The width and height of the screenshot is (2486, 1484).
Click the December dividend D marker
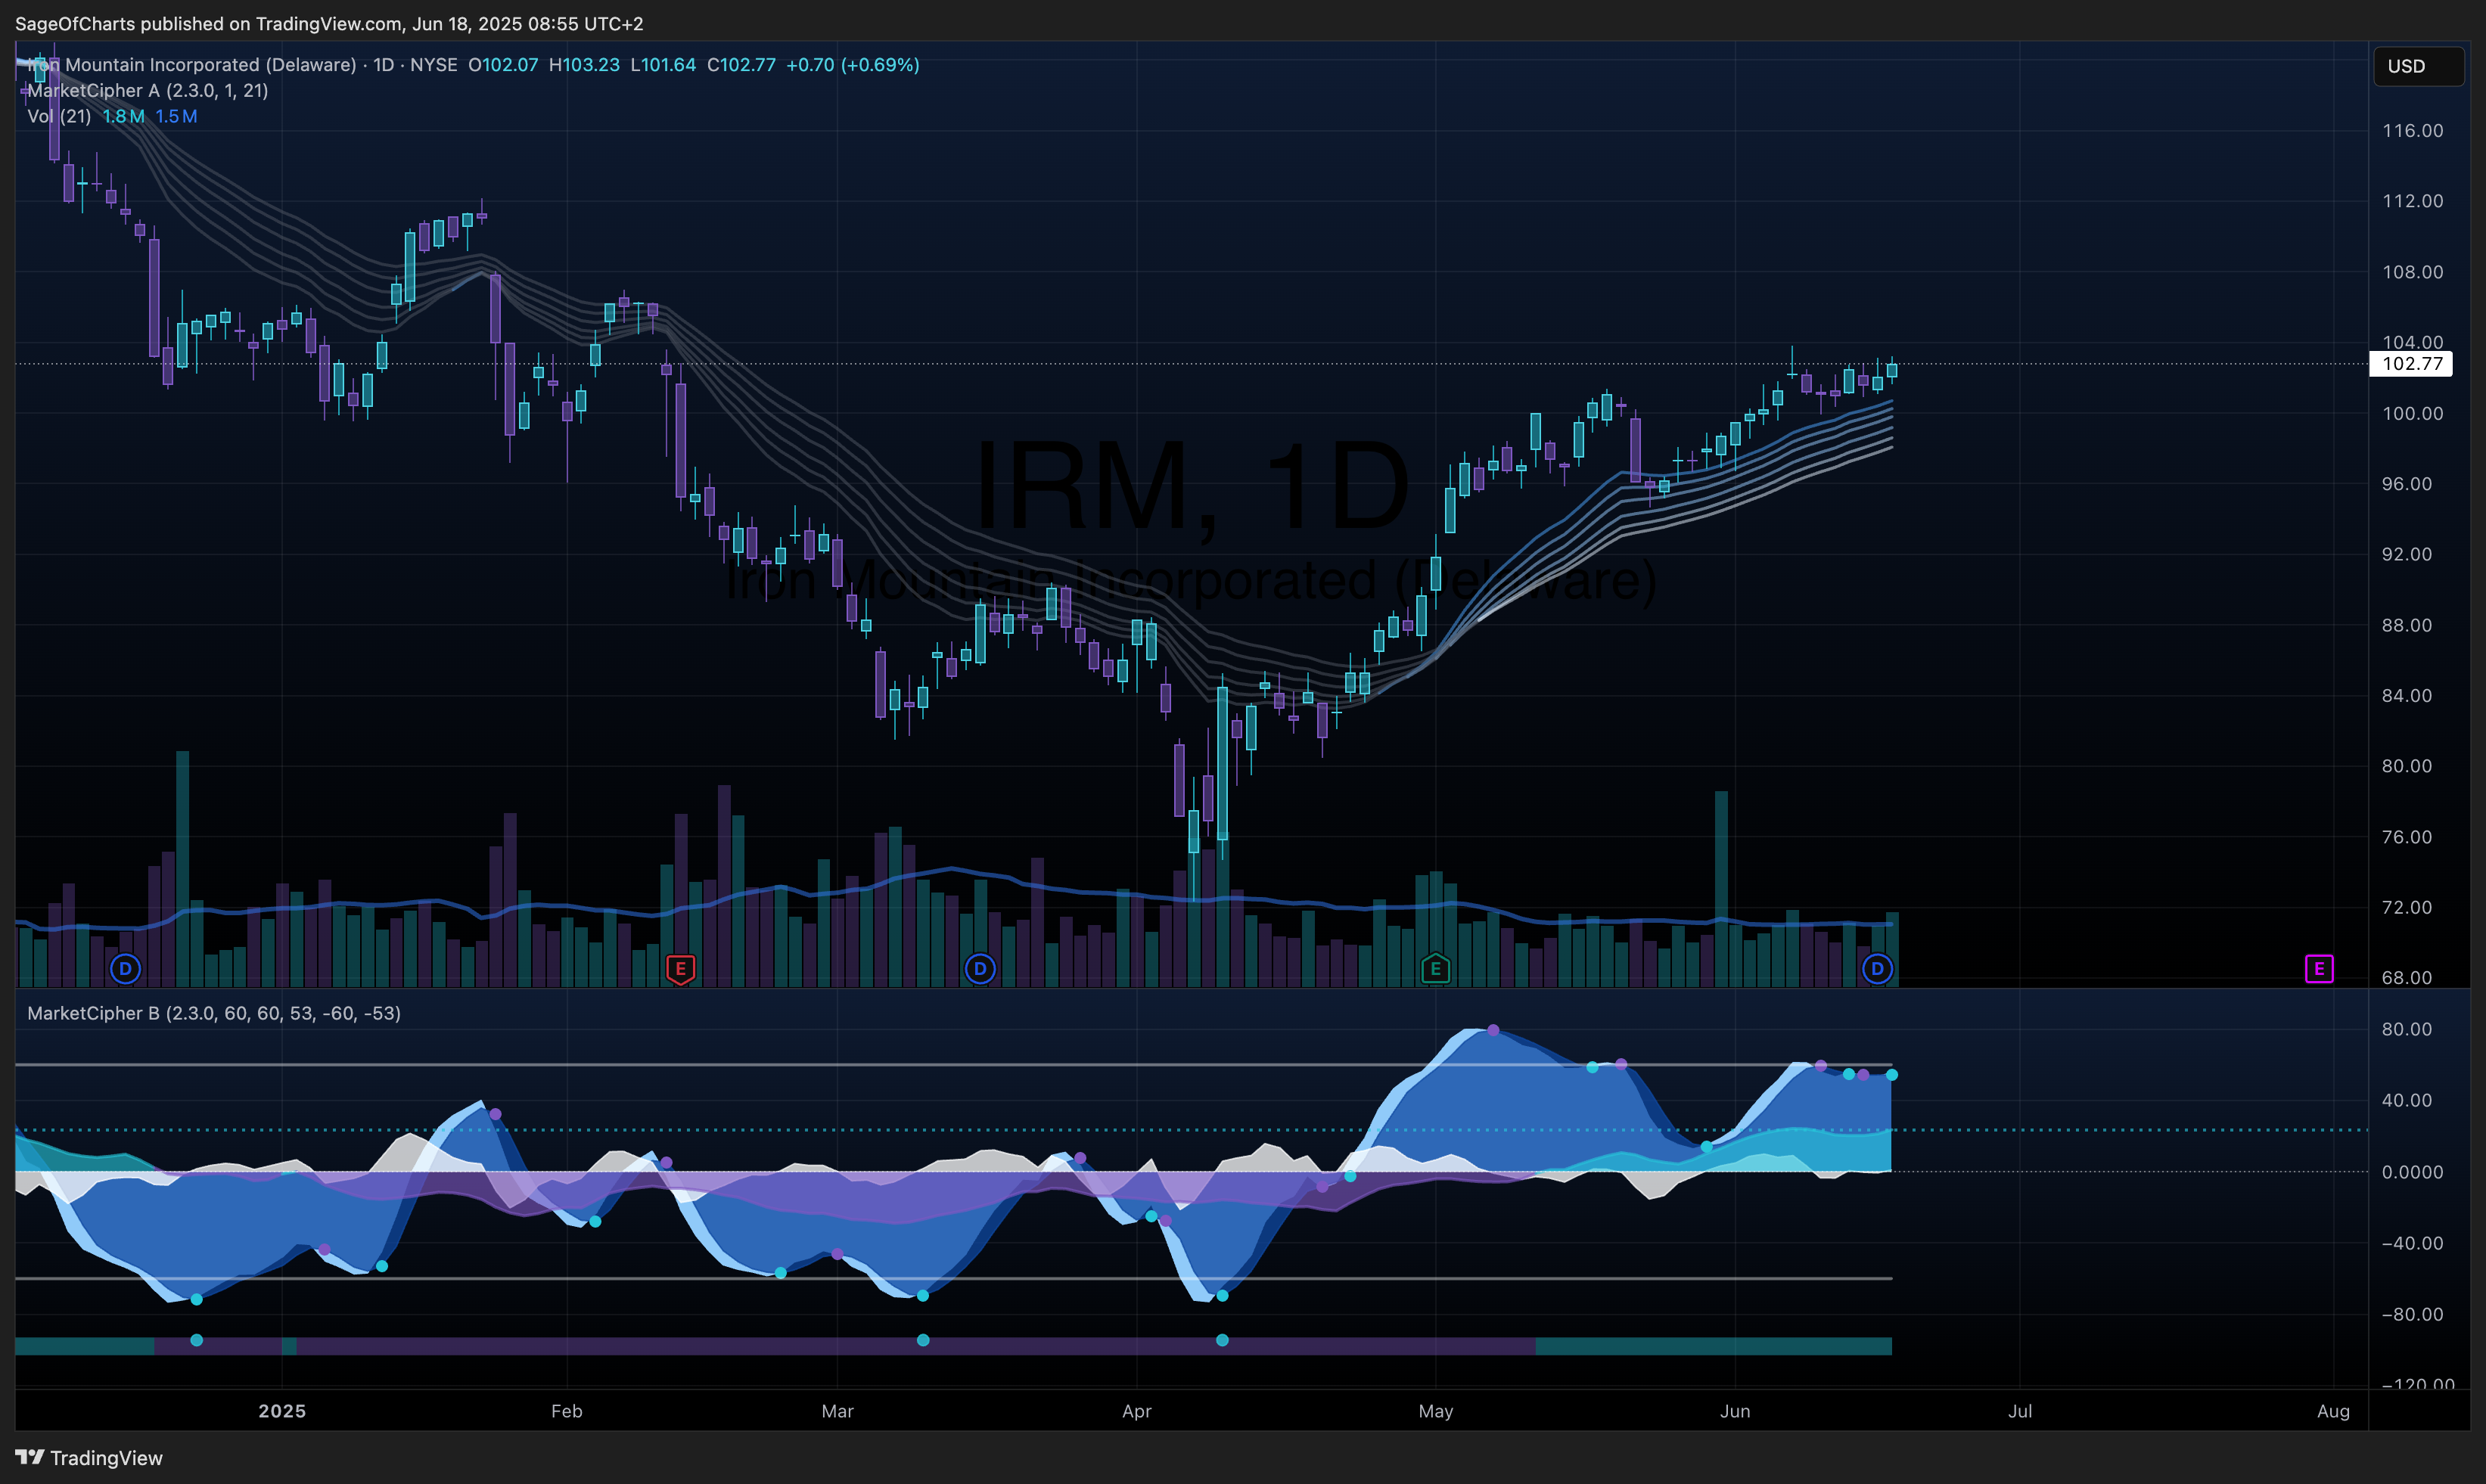125,968
